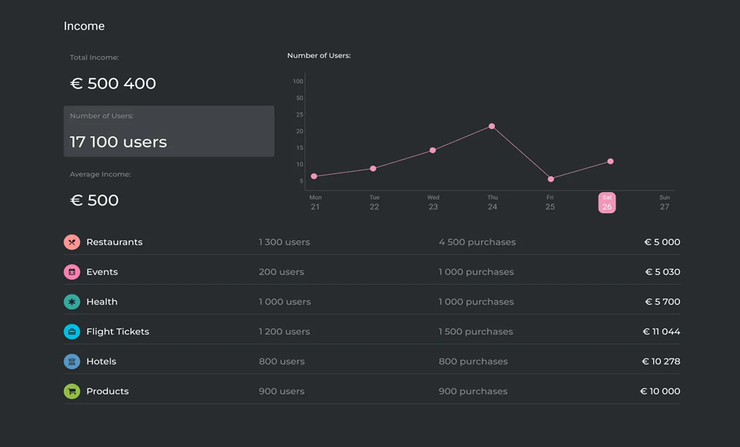The image size is (740, 447).
Task: Open the Flight Tickets category label
Action: (x=117, y=331)
